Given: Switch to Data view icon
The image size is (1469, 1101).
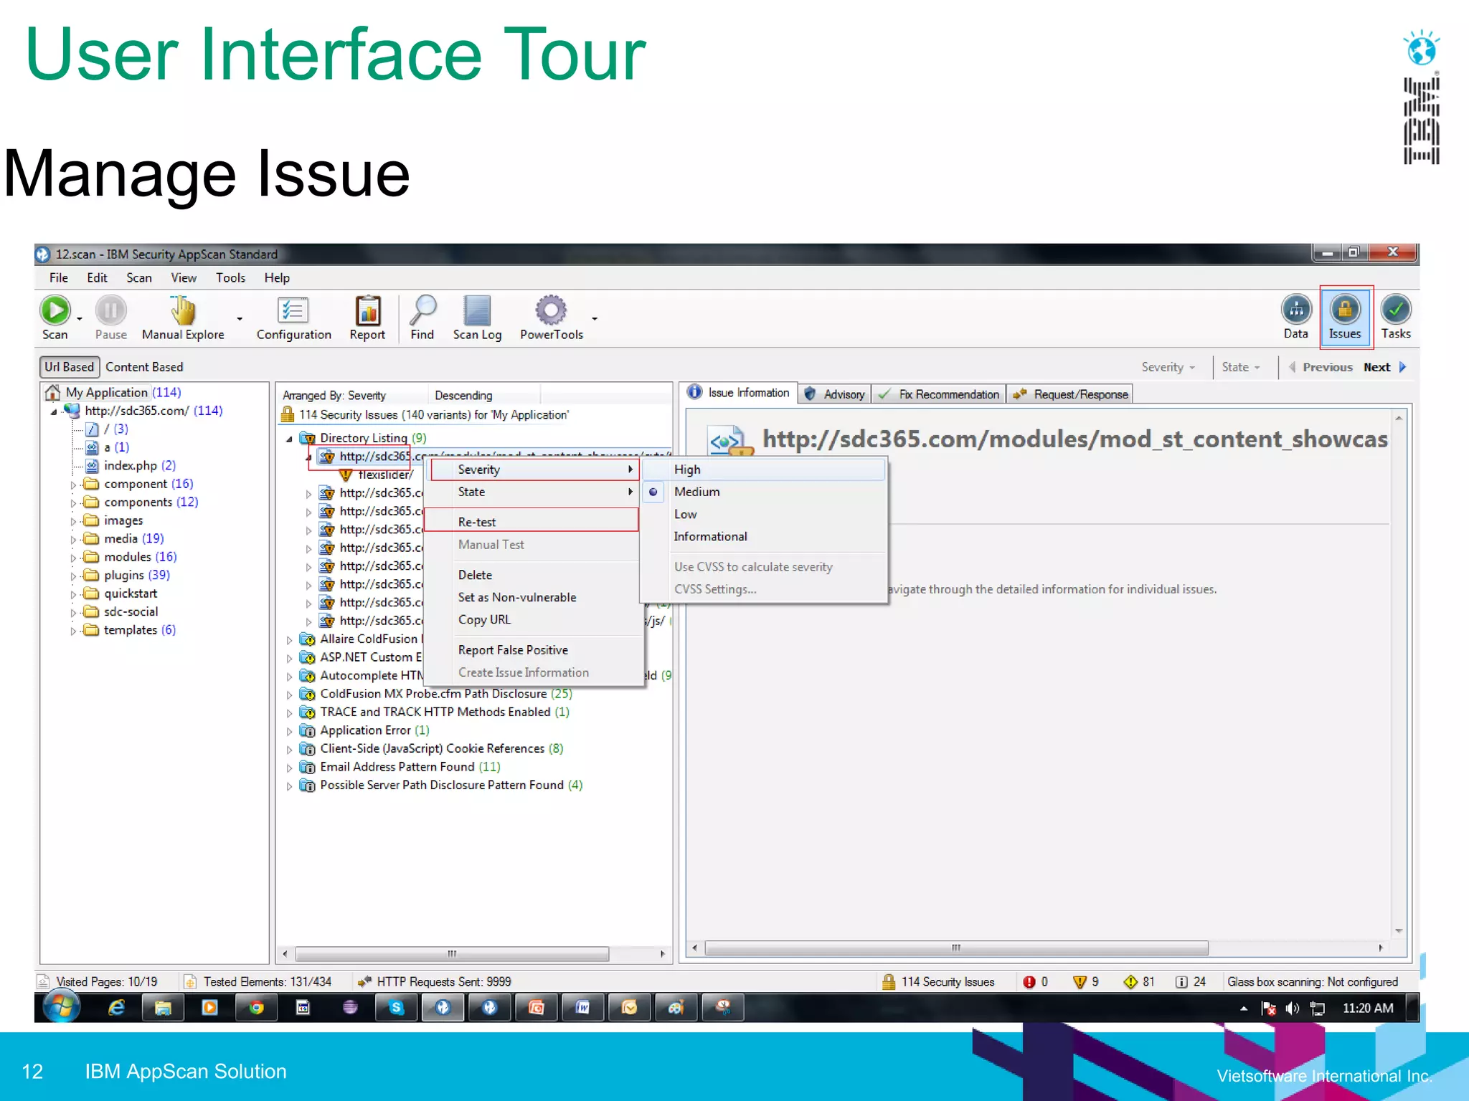Looking at the screenshot, I should tap(1296, 310).
